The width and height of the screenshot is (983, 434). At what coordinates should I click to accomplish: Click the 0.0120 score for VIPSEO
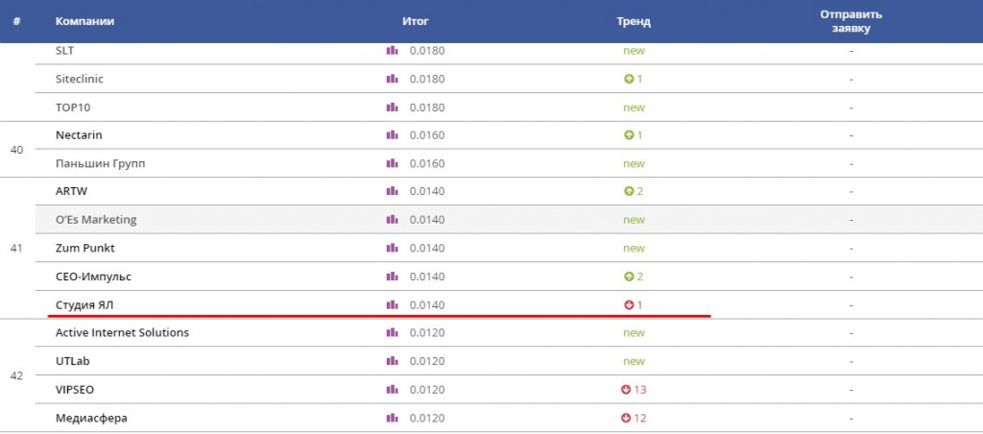click(427, 390)
